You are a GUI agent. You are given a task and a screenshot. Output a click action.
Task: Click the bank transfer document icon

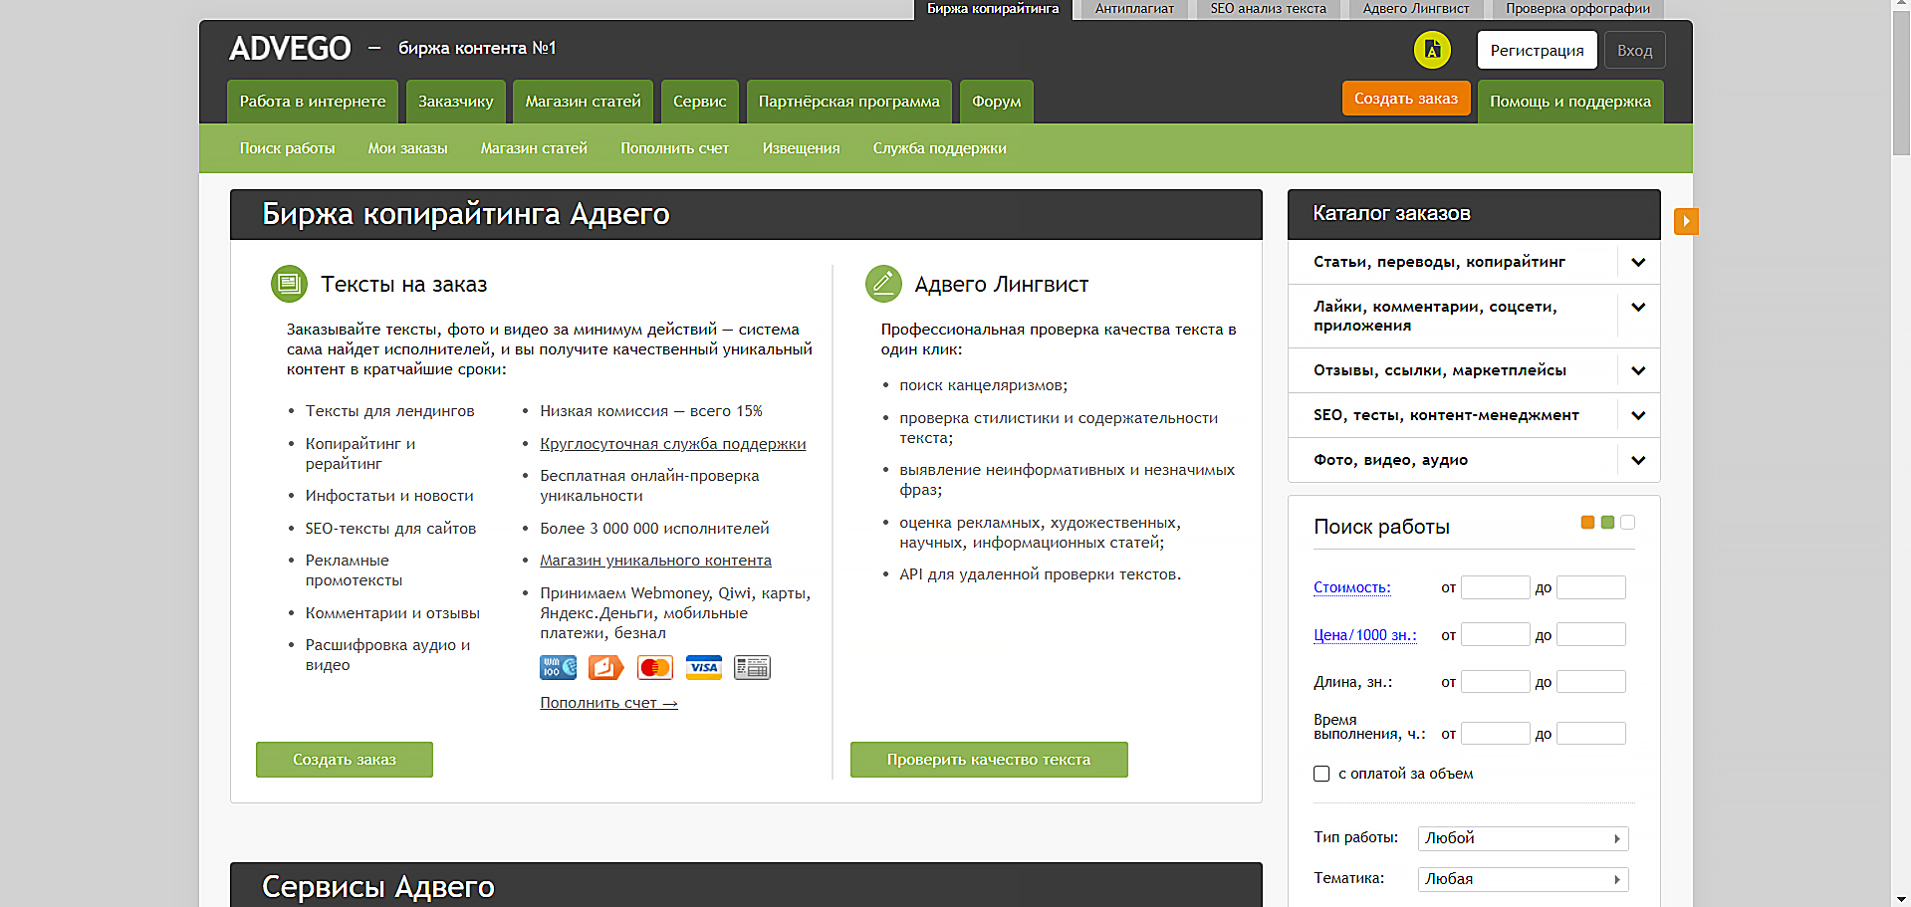[x=752, y=667]
